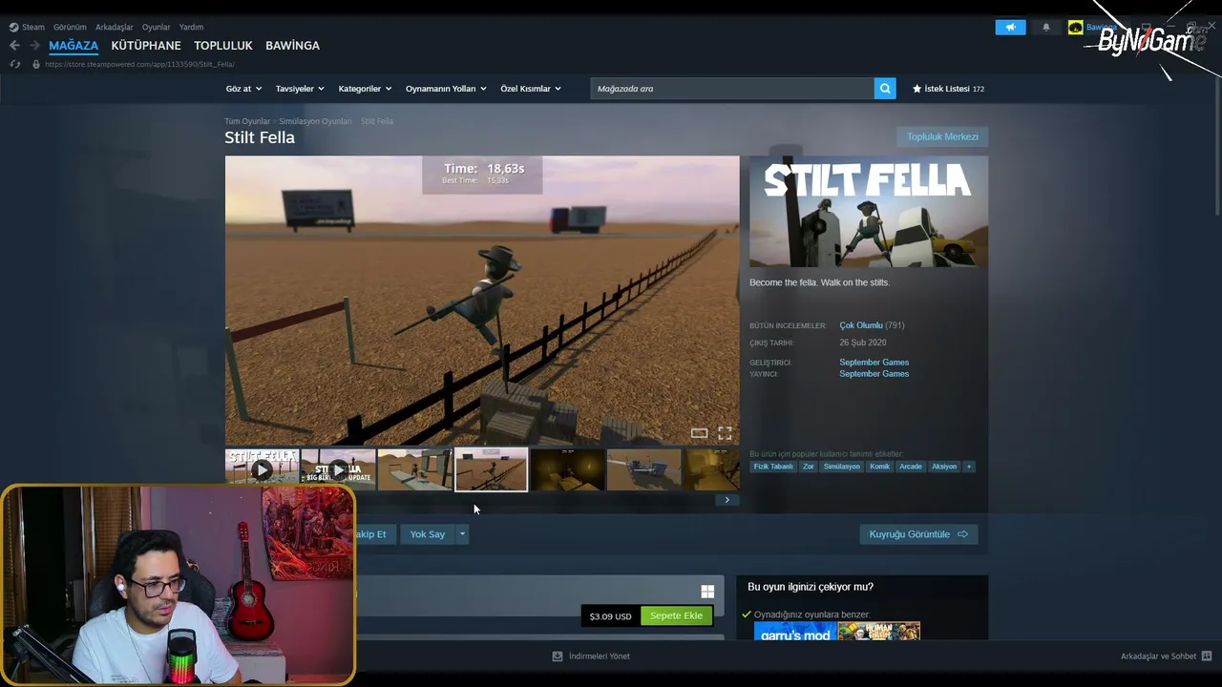Viewport: 1222px width, 687px height.
Task: Open September Games publisher link
Action: coord(874,374)
